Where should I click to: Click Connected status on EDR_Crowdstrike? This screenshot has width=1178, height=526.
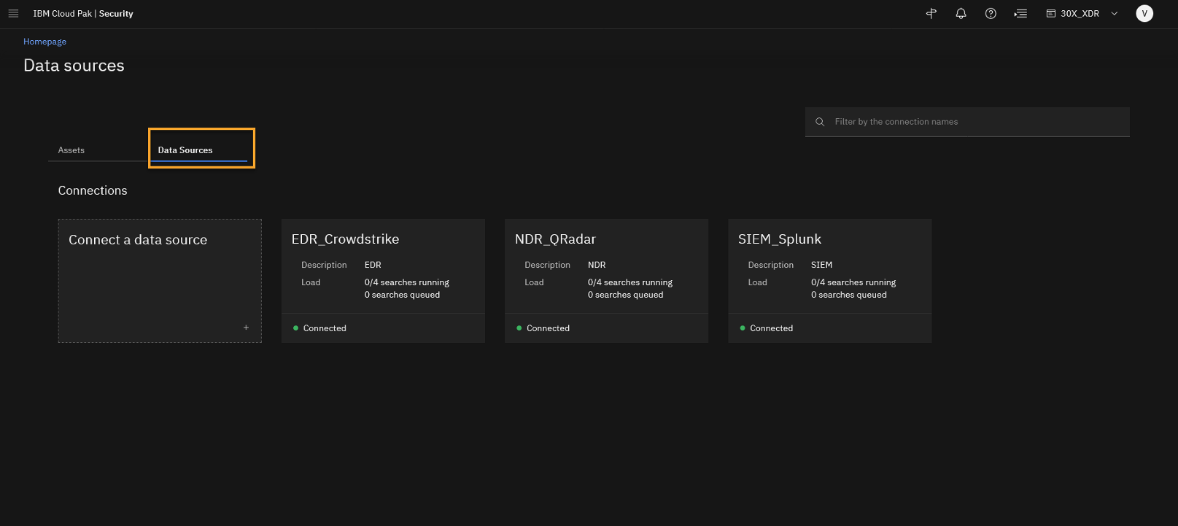point(325,328)
